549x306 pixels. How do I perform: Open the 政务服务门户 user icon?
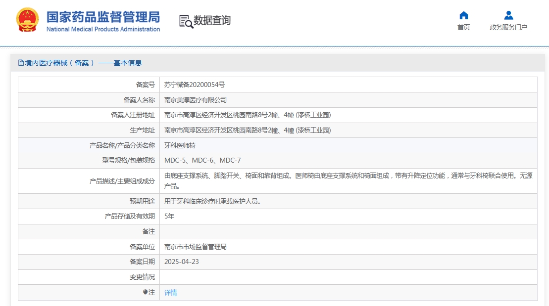tap(508, 15)
